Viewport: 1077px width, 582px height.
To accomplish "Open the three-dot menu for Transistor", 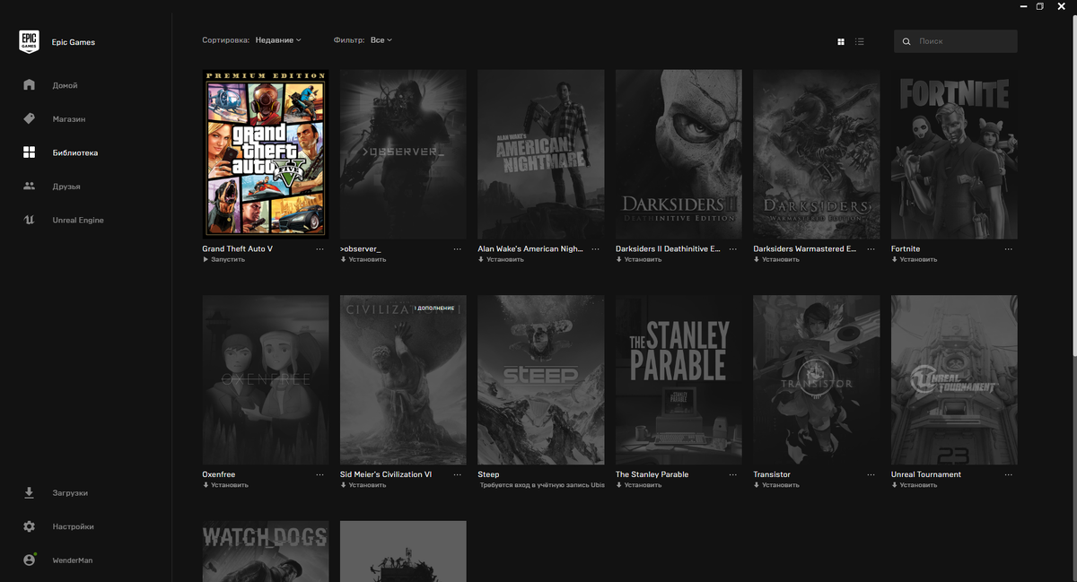I will pos(871,474).
